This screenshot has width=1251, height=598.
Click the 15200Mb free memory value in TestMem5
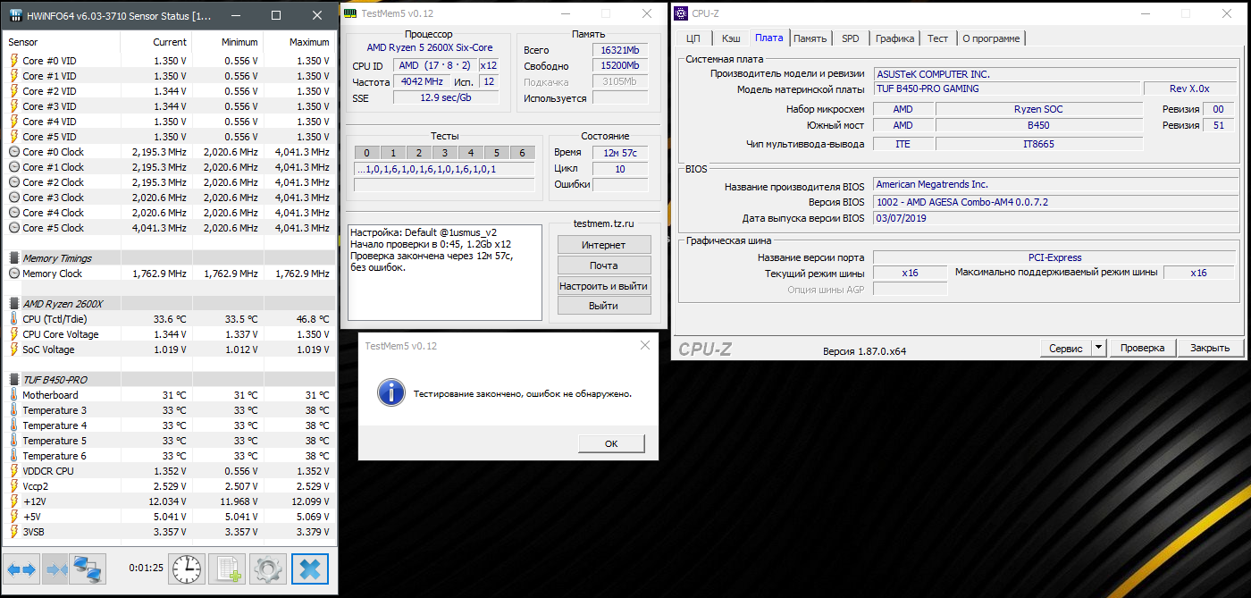coord(620,66)
